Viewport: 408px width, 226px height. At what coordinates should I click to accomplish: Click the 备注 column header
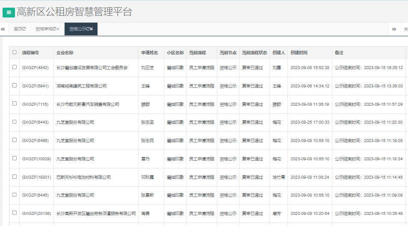[x=339, y=53]
